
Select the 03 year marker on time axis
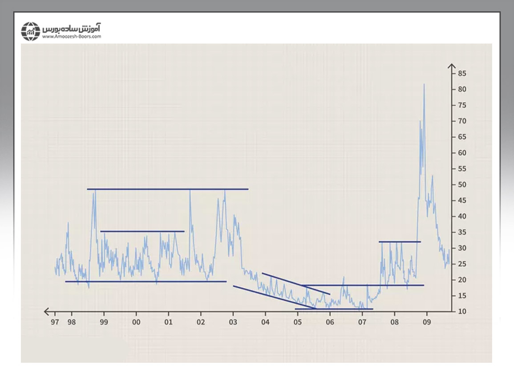tap(233, 321)
